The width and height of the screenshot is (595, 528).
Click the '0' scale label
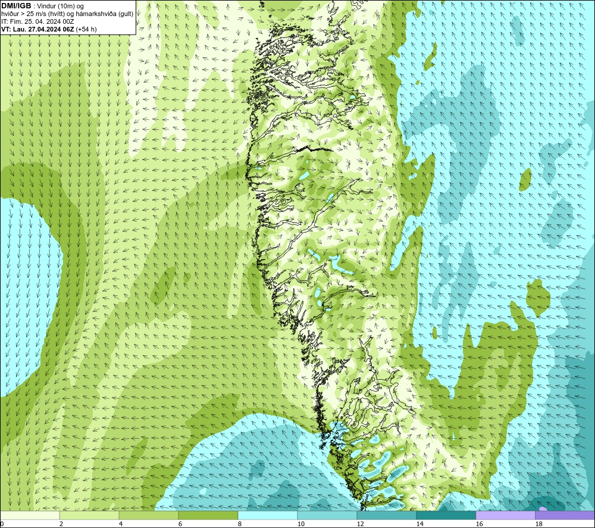(2, 524)
